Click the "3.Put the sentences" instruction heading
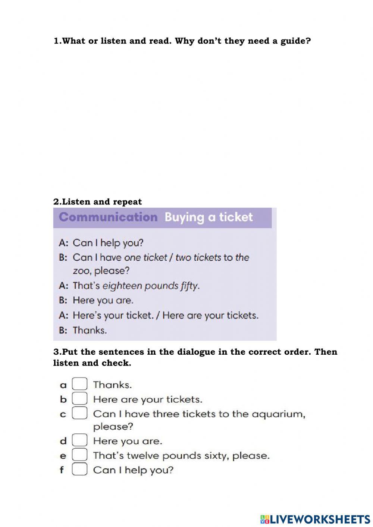Viewport: 373px width, 527px height. (195, 352)
